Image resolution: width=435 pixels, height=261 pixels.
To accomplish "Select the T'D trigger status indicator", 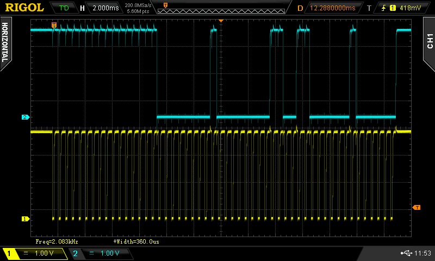I will pos(64,8).
